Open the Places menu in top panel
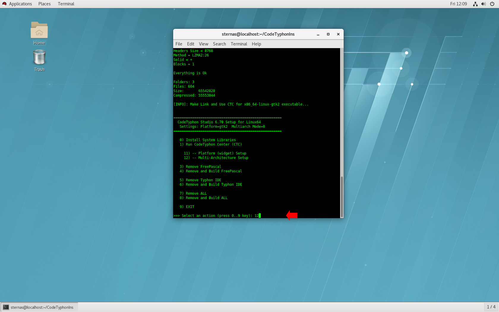 tap(44, 4)
